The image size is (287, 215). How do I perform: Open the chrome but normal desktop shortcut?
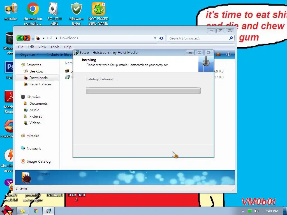(33, 14)
